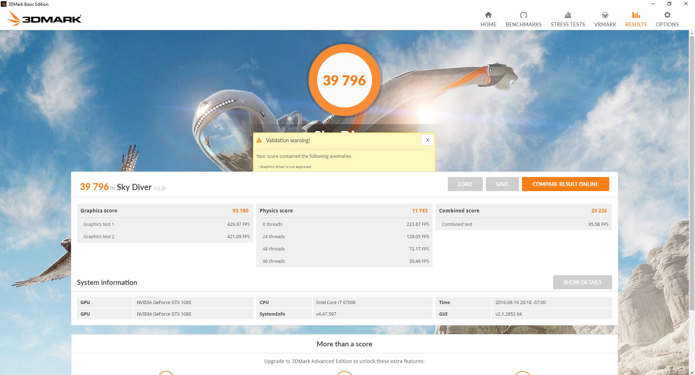The image size is (695, 375).
Task: Click the LOAD button
Action: [x=465, y=184]
